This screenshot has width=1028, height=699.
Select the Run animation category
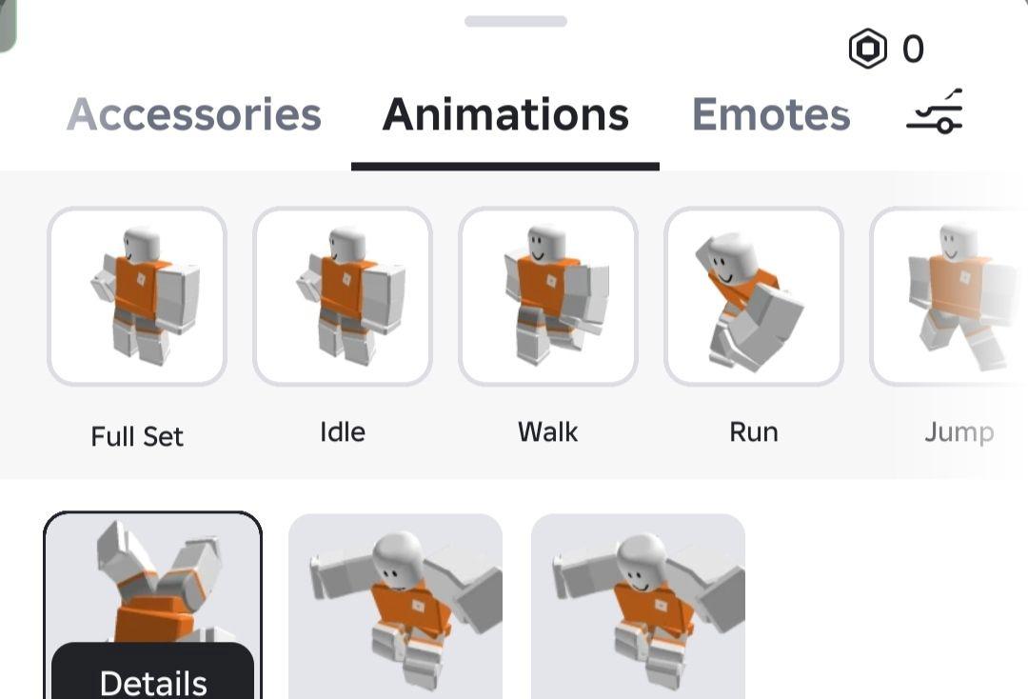tap(753, 296)
